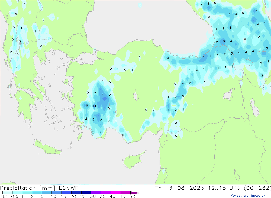Viewport: 271px width, 198px height.
Task: Click the '12..18 UTC' time range text
Action: point(224,188)
